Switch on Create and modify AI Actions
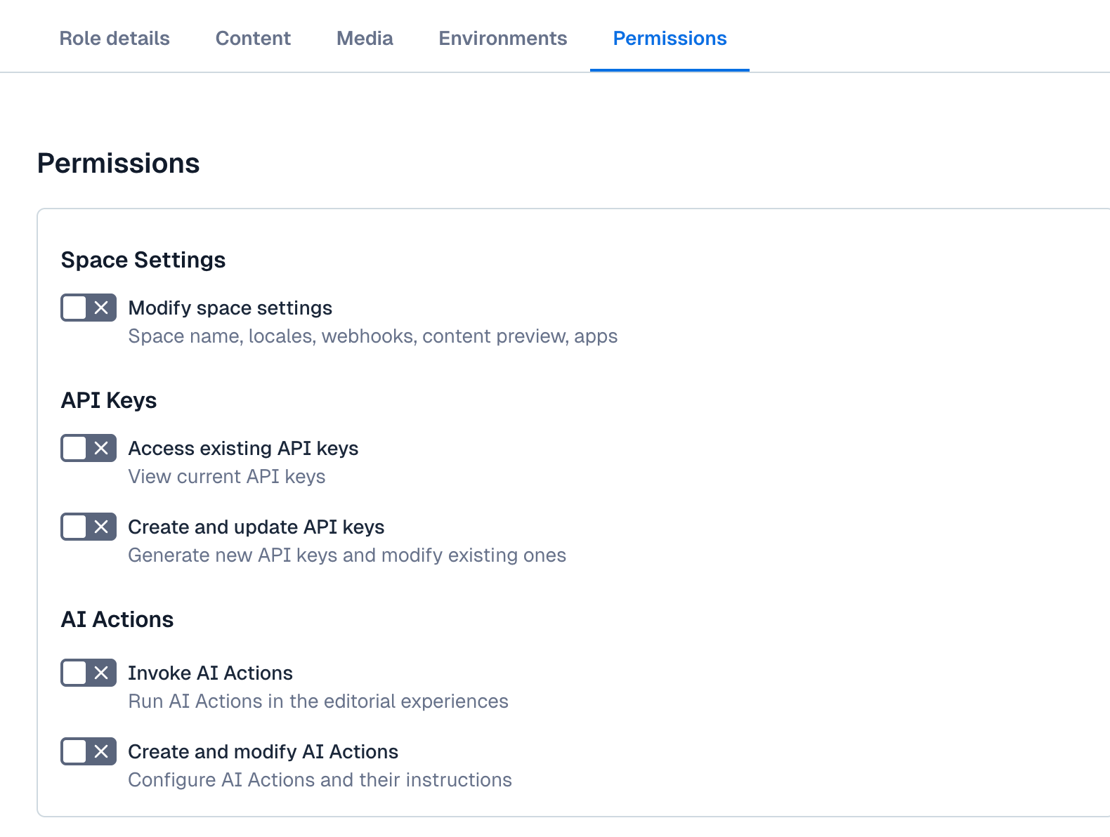1110x837 pixels. [x=89, y=751]
